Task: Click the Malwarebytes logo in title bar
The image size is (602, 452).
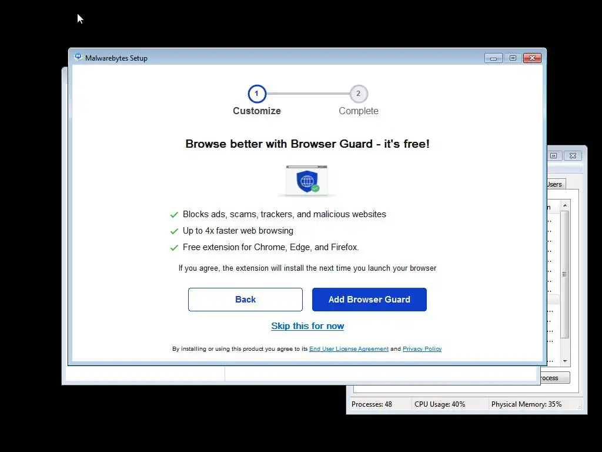Action: tap(78, 58)
